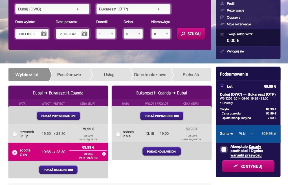Open the Dubaj (DWC) origin dropdown
The width and height of the screenshot is (288, 185).
pyautogui.click(x=52, y=9)
